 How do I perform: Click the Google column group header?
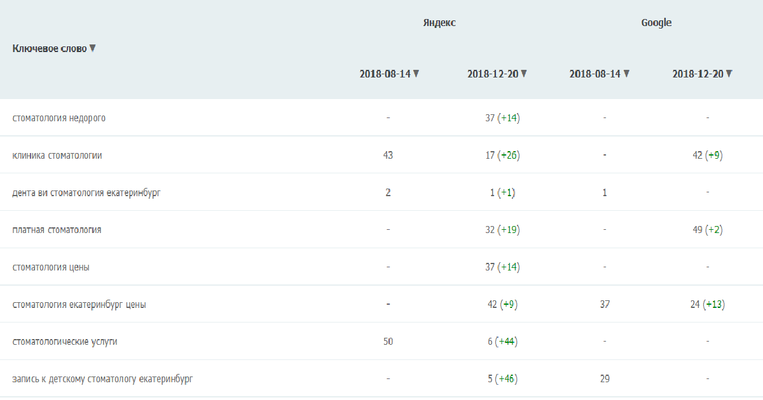pos(656,23)
